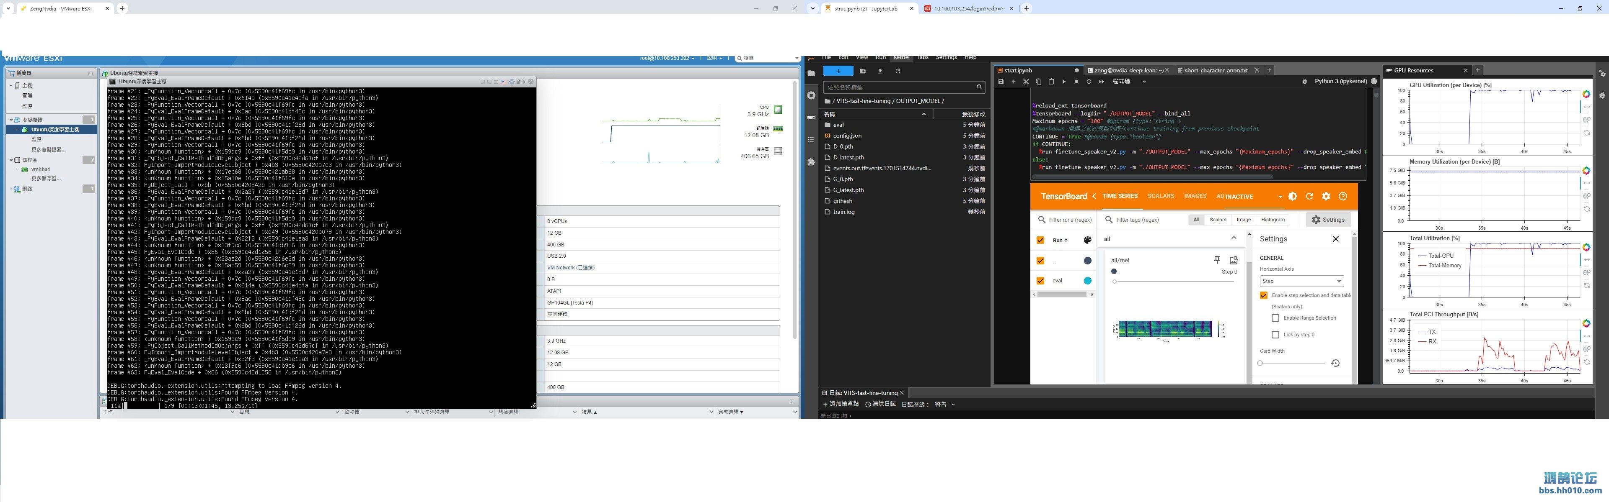The height and width of the screenshot is (502, 1609).
Task: Toggle TensorBoard dark mode icon
Action: coord(1292,197)
